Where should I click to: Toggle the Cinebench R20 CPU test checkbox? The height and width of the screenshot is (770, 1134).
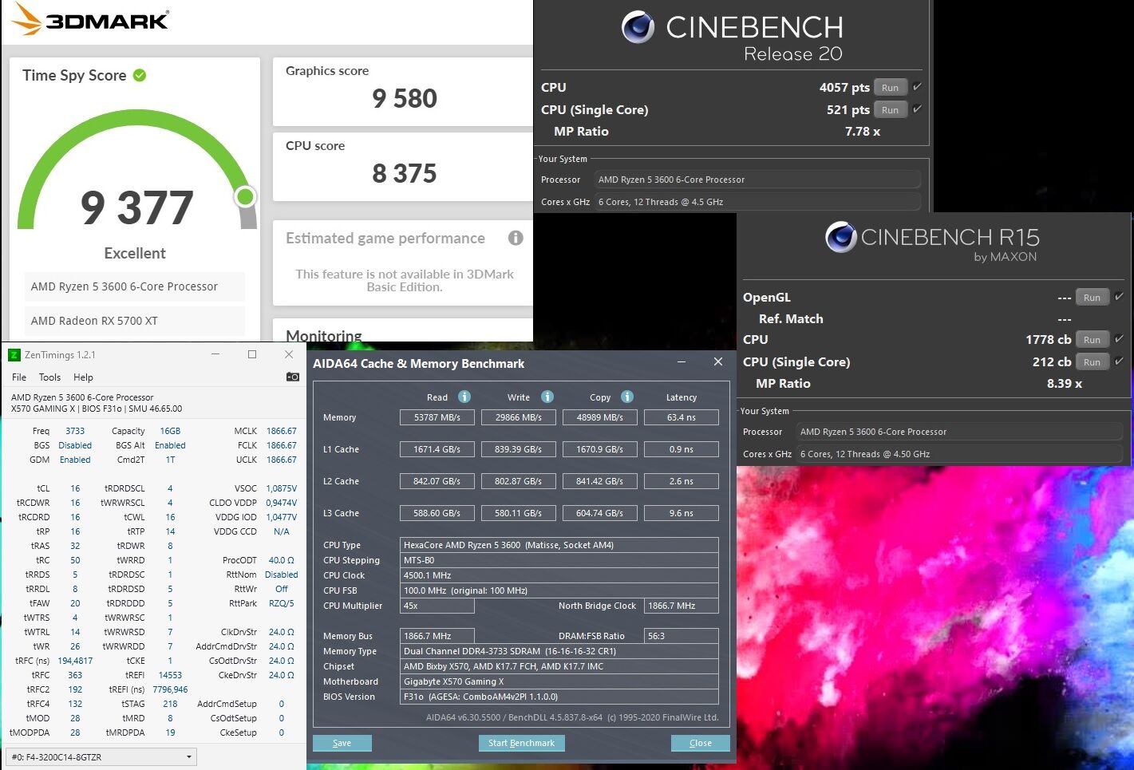pos(917,87)
